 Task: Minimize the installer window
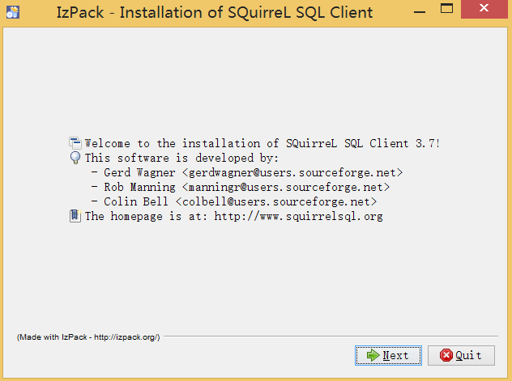click(420, 12)
